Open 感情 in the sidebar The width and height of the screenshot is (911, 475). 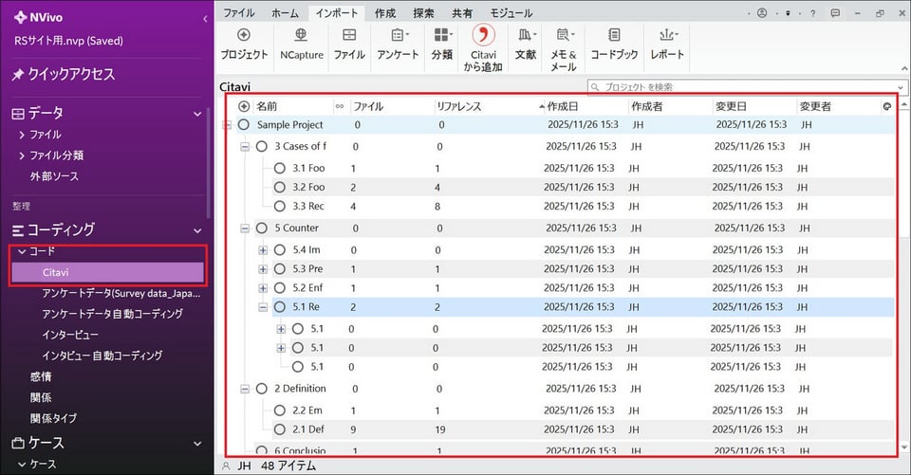pos(41,376)
